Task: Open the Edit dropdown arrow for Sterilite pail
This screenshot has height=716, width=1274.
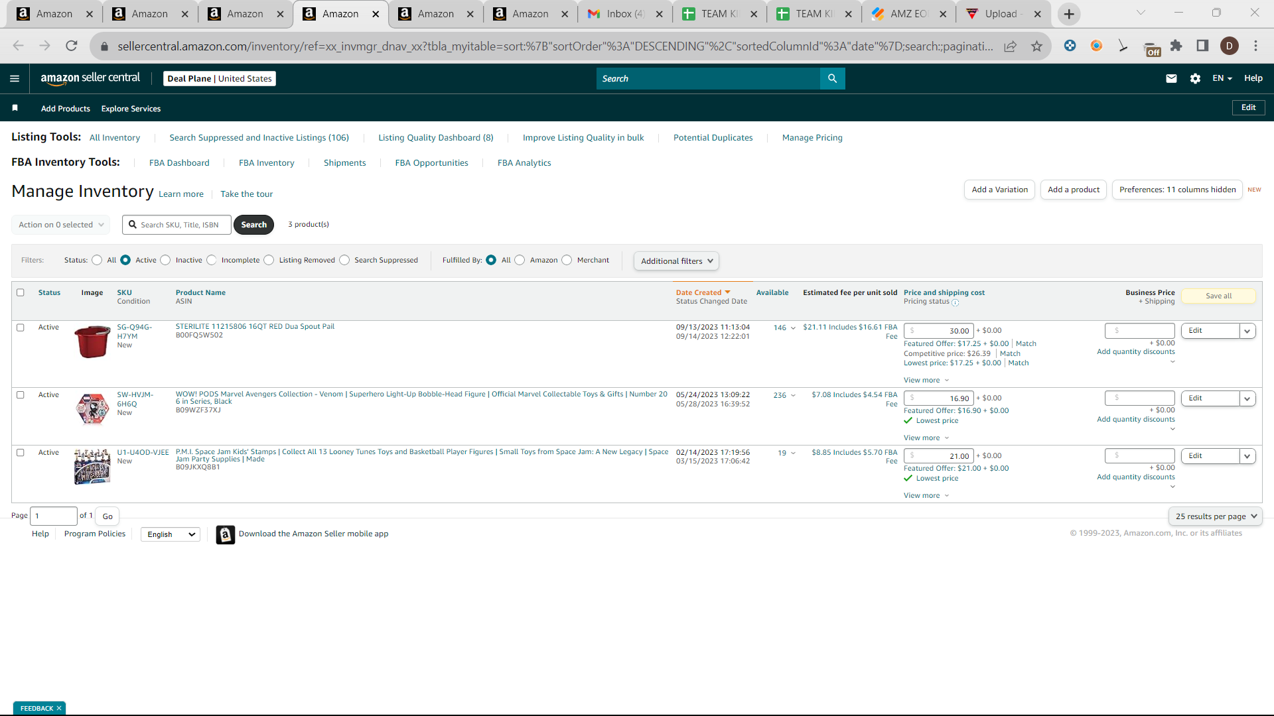Action: click(x=1247, y=331)
